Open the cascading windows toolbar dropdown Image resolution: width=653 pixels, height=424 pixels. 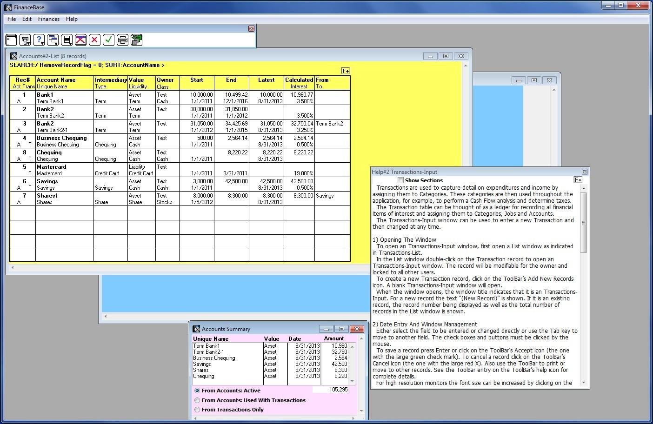pos(53,40)
